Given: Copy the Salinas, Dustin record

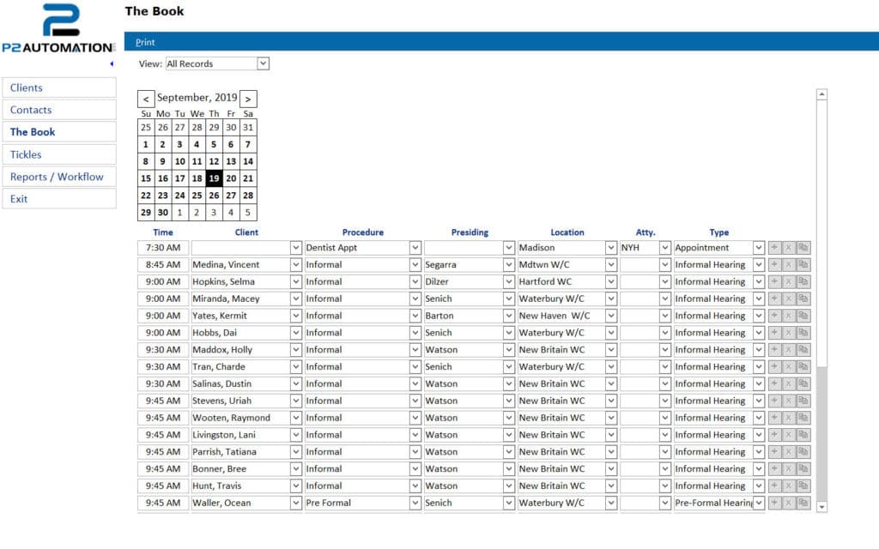Looking at the screenshot, I should pyautogui.click(x=803, y=383).
